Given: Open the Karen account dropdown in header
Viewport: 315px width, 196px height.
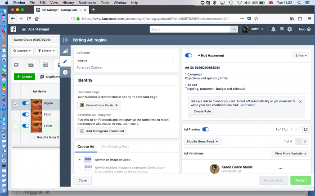Looking at the screenshot, I should tap(253, 29).
